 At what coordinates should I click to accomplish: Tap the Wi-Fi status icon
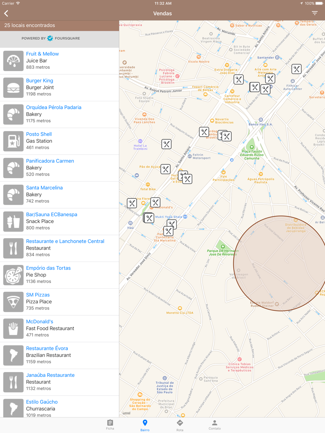click(18, 3)
